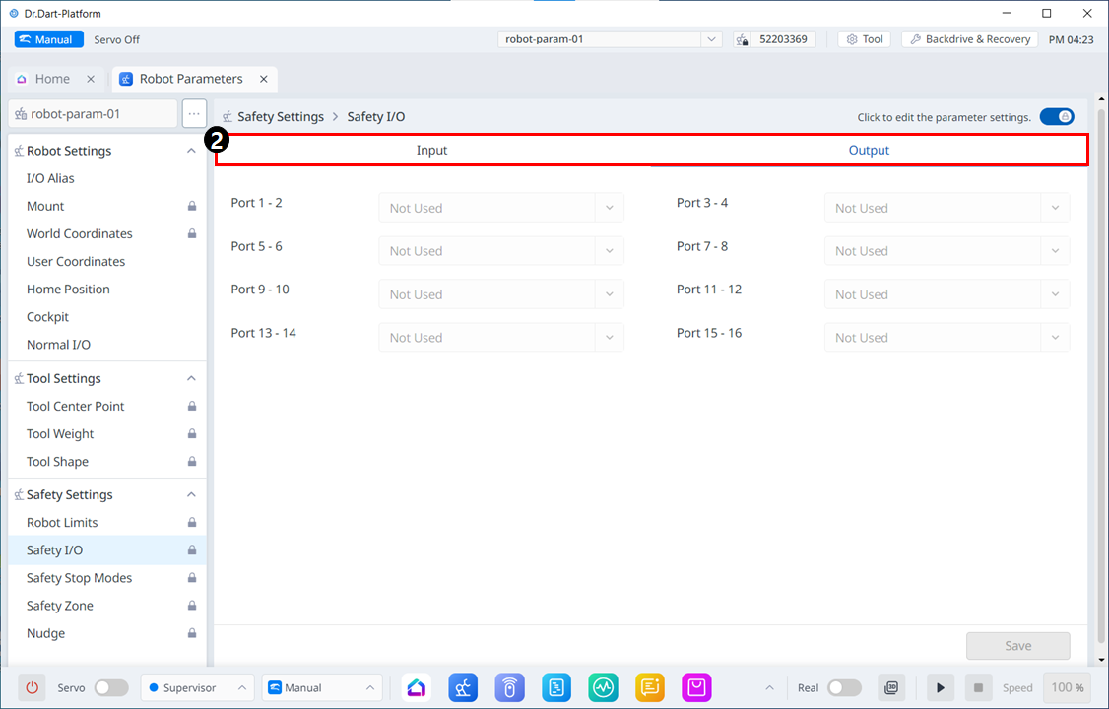Collapse the Tool Settings section
Screen dimensions: 1109x709
click(191, 378)
